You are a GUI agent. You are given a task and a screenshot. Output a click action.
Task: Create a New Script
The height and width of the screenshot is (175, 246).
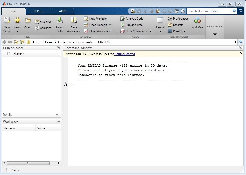pos(7,25)
